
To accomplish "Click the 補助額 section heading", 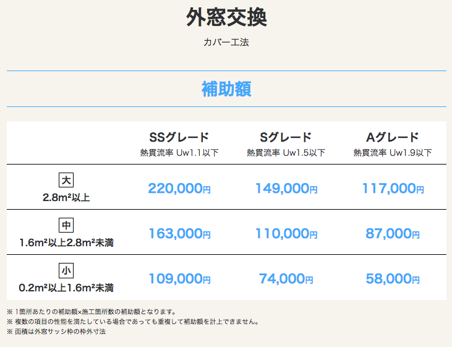I will 226,89.
